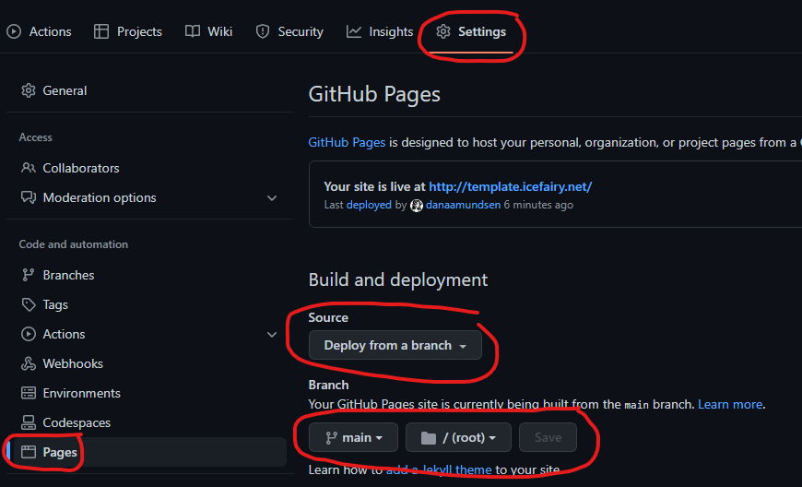Click the GitHub Pages heading
This screenshot has height=487, width=802.
click(374, 94)
